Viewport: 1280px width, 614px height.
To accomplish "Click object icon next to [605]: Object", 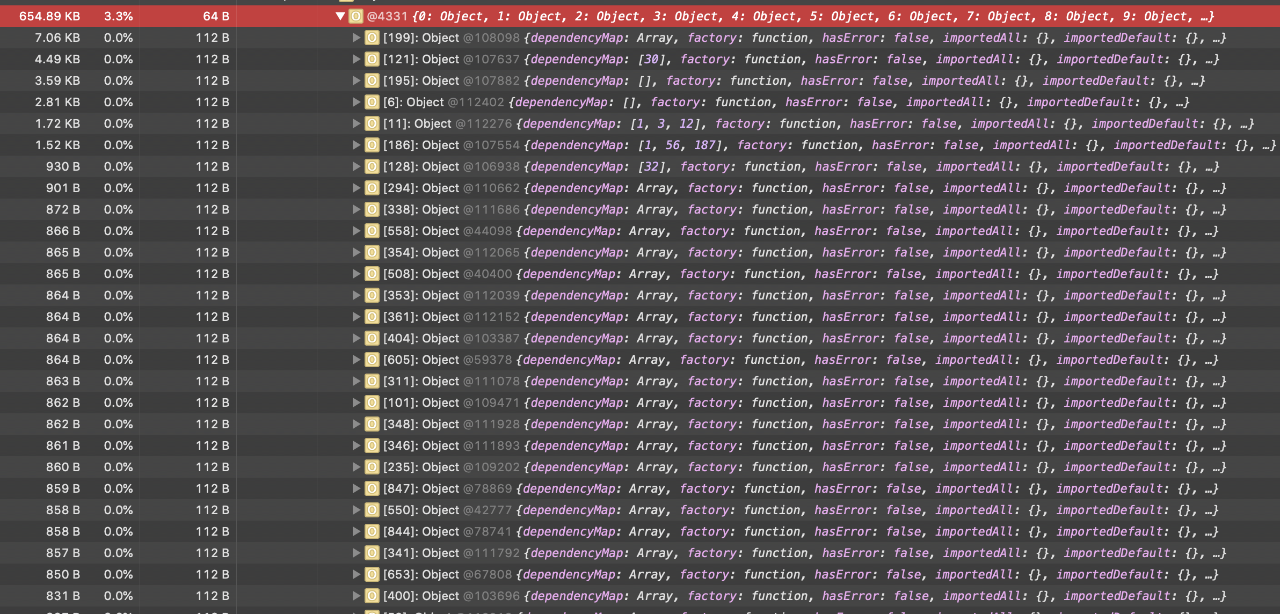I will click(372, 360).
